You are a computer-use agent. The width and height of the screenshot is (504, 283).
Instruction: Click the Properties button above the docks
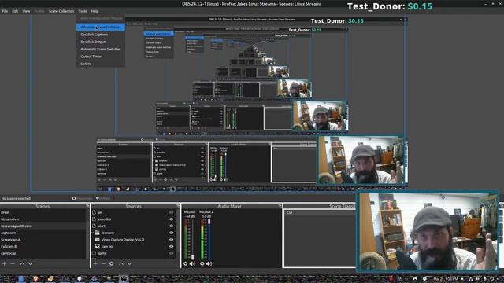[82, 198]
